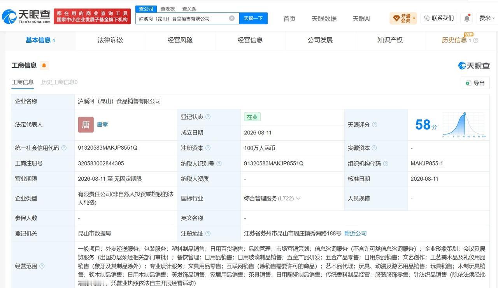Open the 法律诉讼 tab
The height and width of the screenshot is (288, 498).
(x=110, y=40)
